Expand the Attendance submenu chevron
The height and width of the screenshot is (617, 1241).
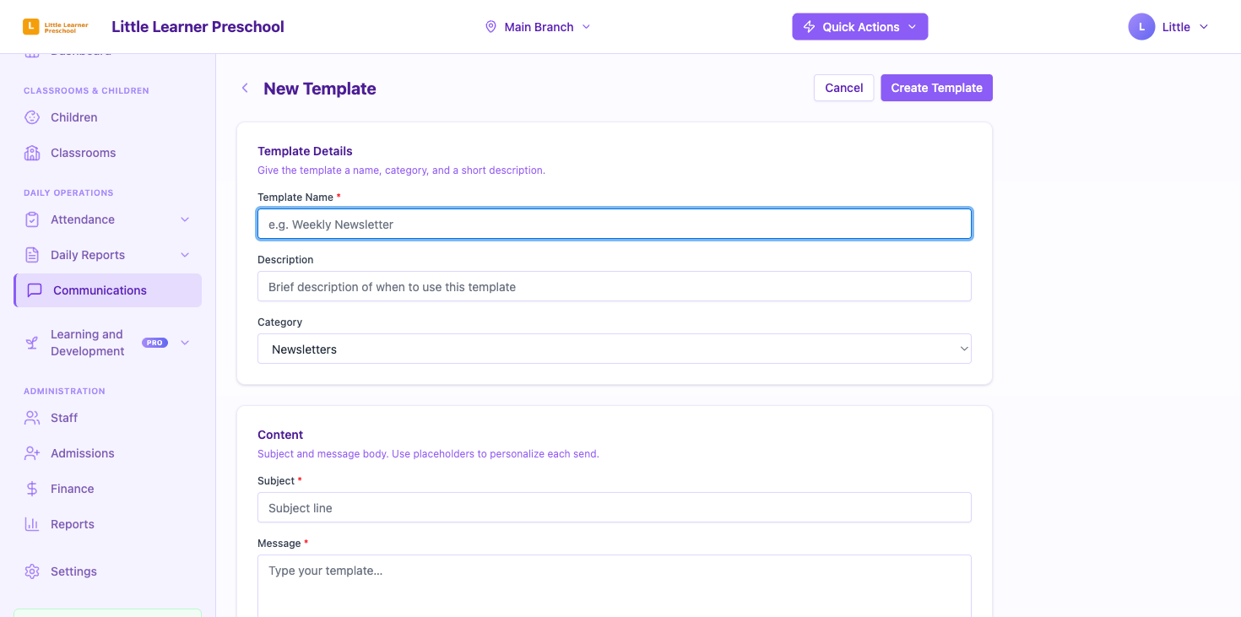[185, 219]
